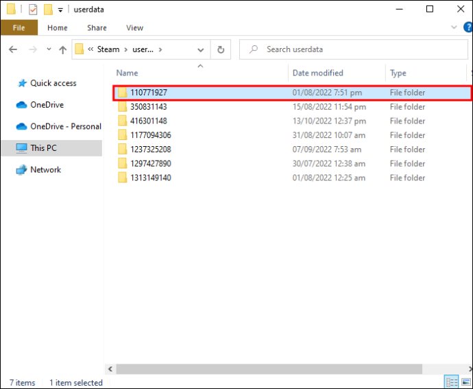
Task: Select Quick access in navigation pane
Action: [x=53, y=83]
